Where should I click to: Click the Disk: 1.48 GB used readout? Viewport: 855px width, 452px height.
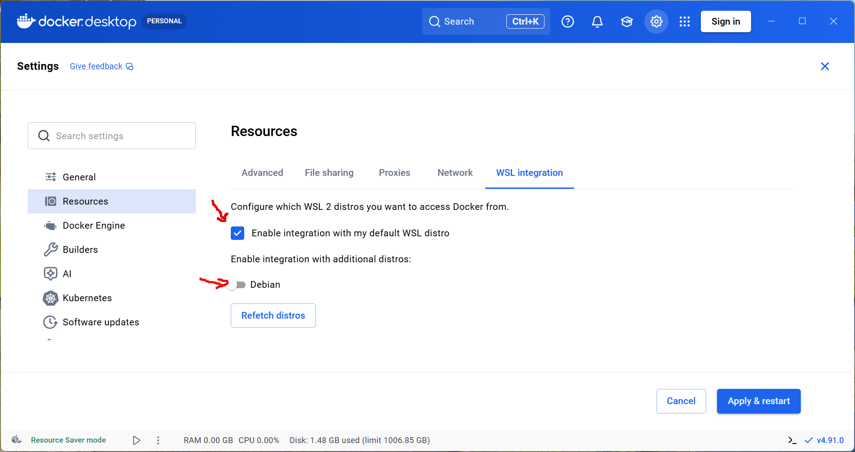point(360,440)
